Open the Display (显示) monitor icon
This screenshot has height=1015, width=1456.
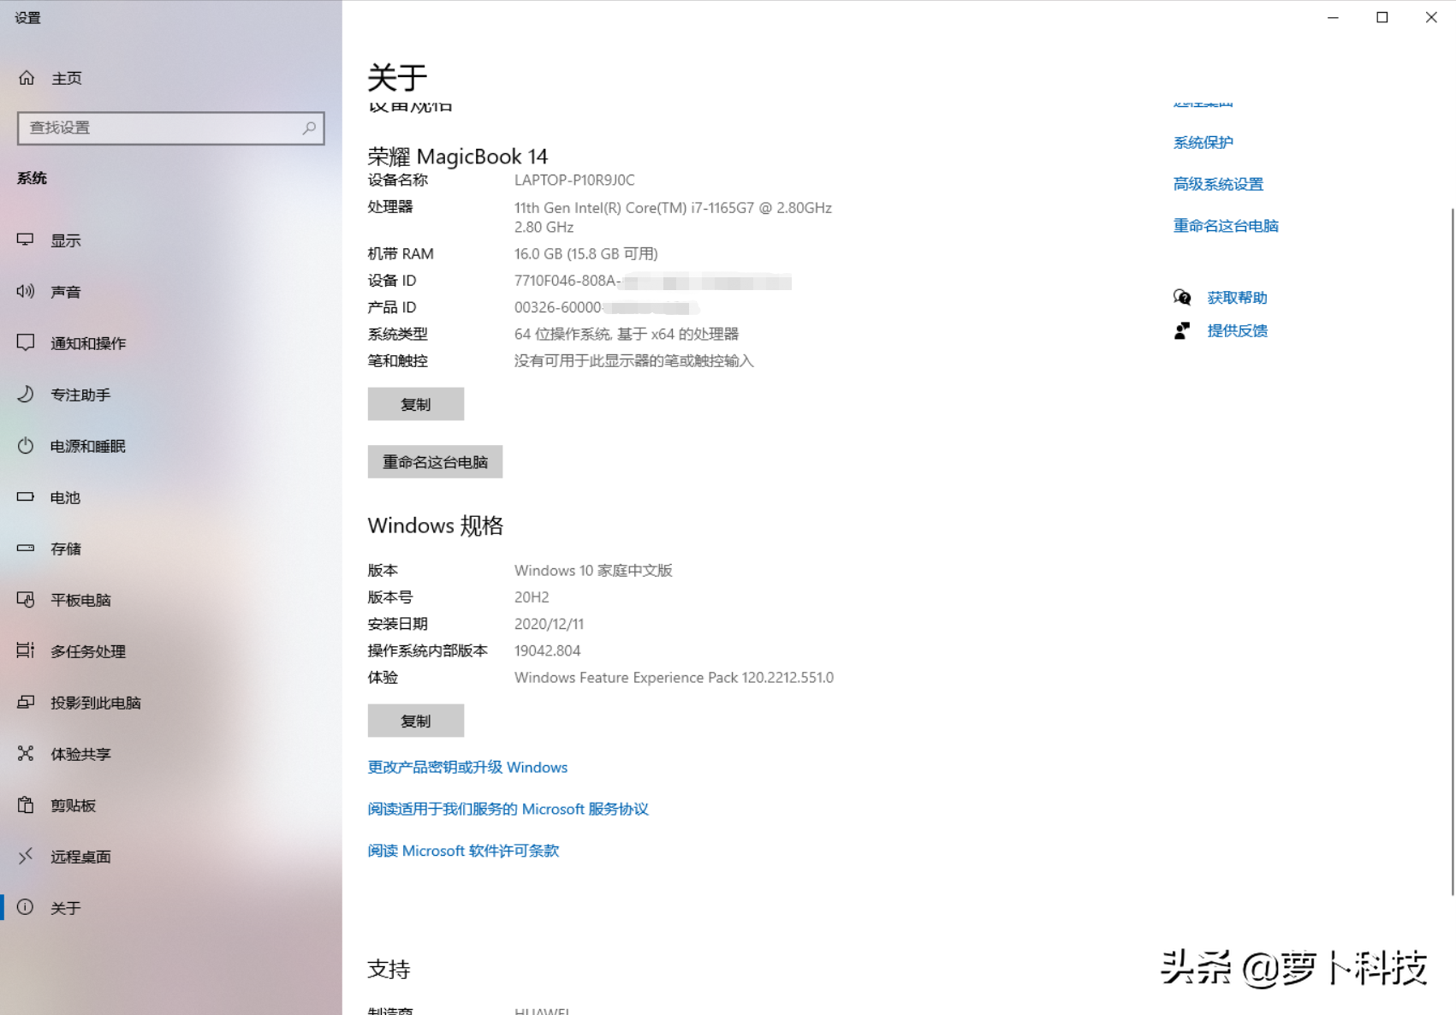[26, 240]
